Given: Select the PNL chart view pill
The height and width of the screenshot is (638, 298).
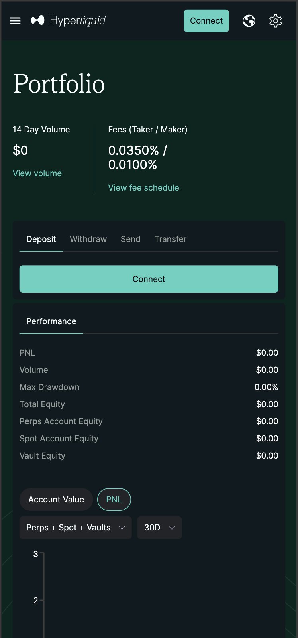Looking at the screenshot, I should tap(114, 499).
